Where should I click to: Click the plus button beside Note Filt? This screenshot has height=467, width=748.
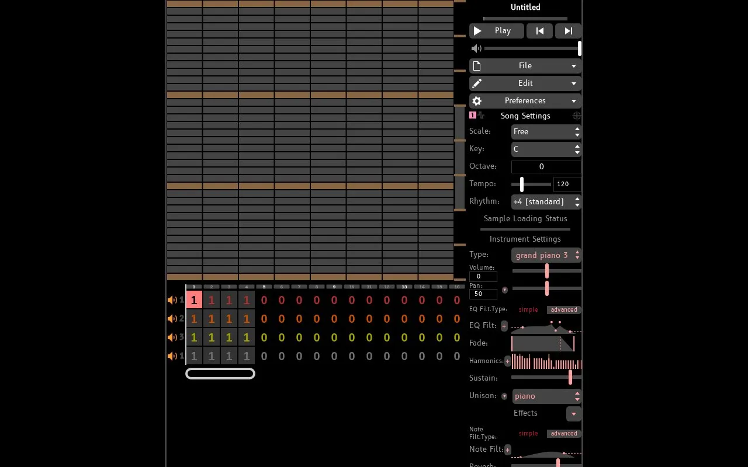507,449
